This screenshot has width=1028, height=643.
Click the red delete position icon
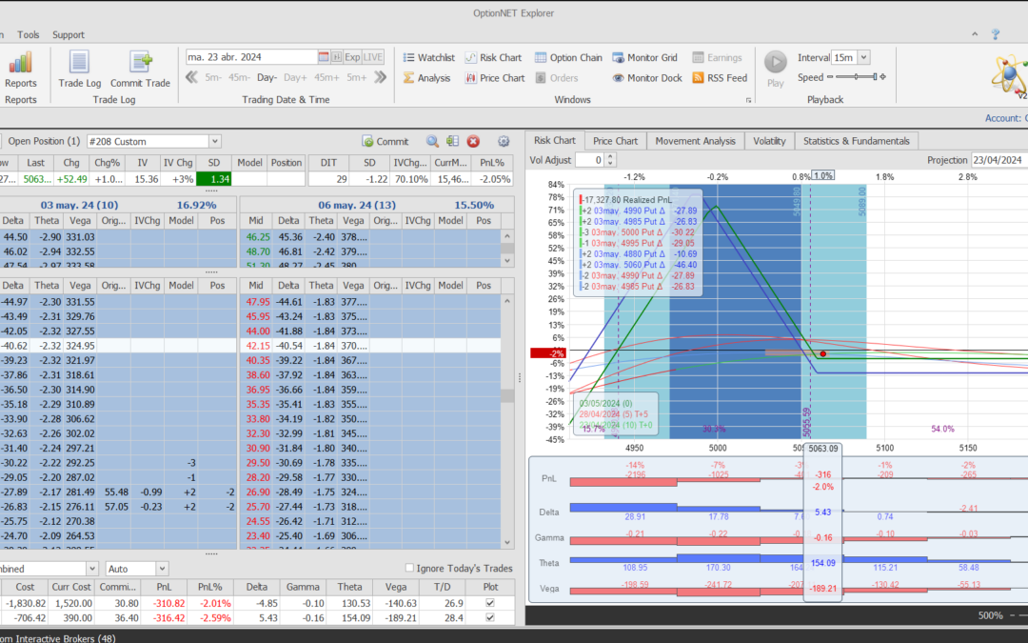point(473,141)
